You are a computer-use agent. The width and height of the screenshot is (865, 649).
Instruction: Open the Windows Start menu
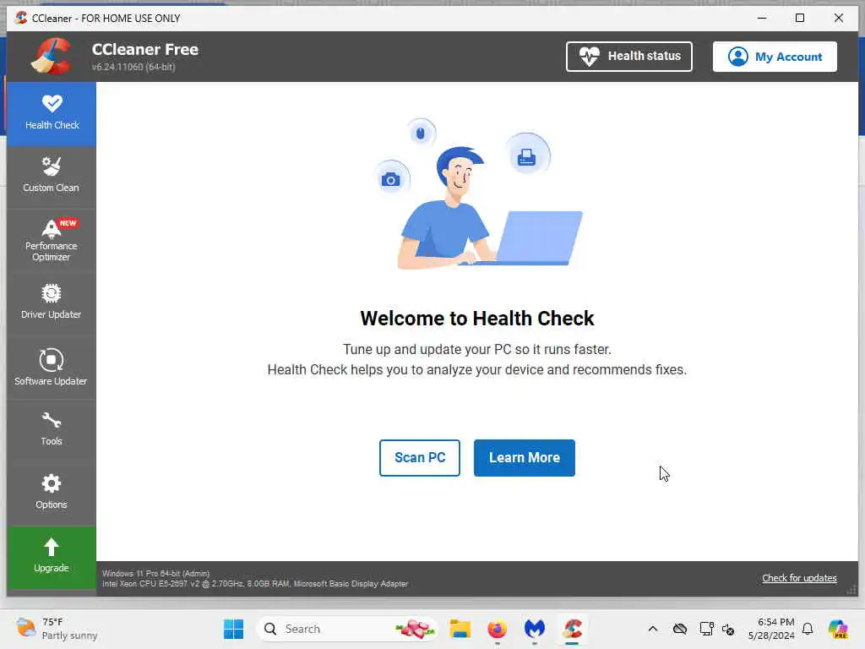pyautogui.click(x=233, y=629)
